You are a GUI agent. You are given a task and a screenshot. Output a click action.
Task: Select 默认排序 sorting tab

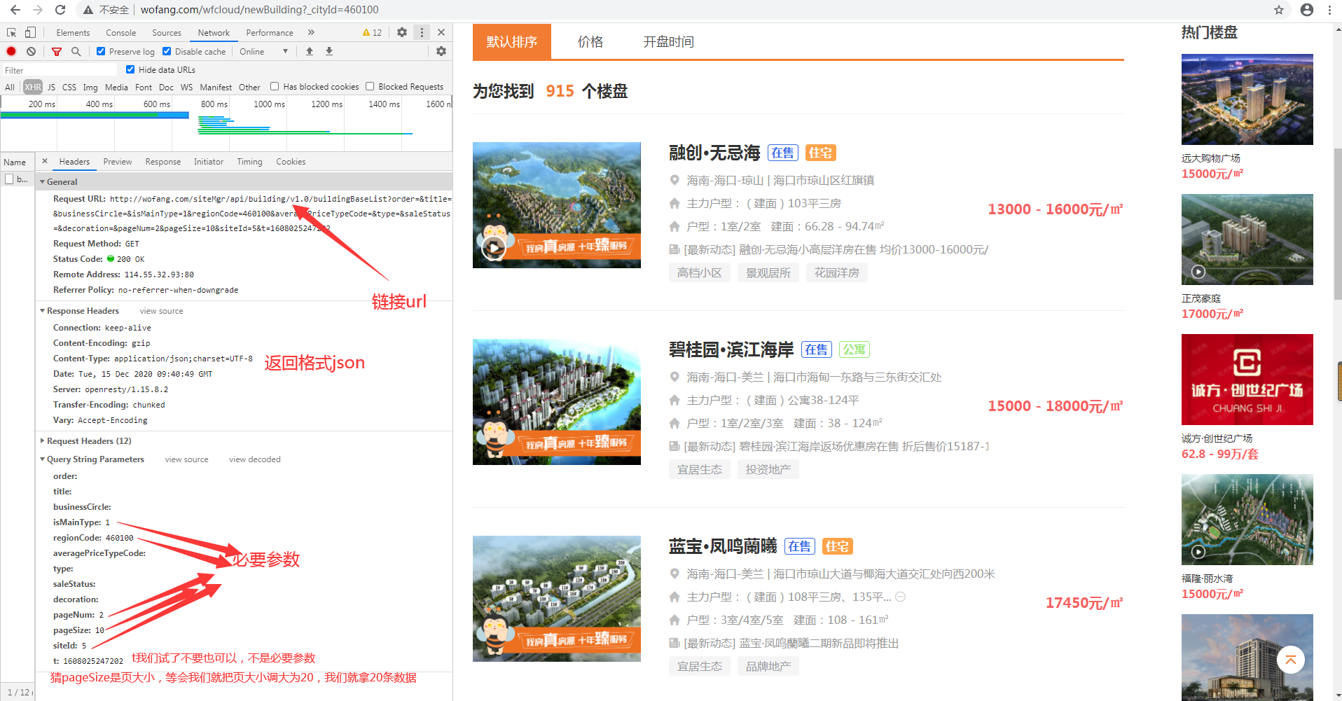coord(512,42)
